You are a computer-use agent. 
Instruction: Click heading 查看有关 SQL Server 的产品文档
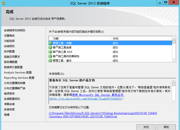click(72, 80)
